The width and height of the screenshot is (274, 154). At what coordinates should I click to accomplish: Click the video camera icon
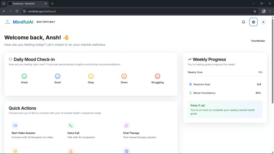(15, 125)
